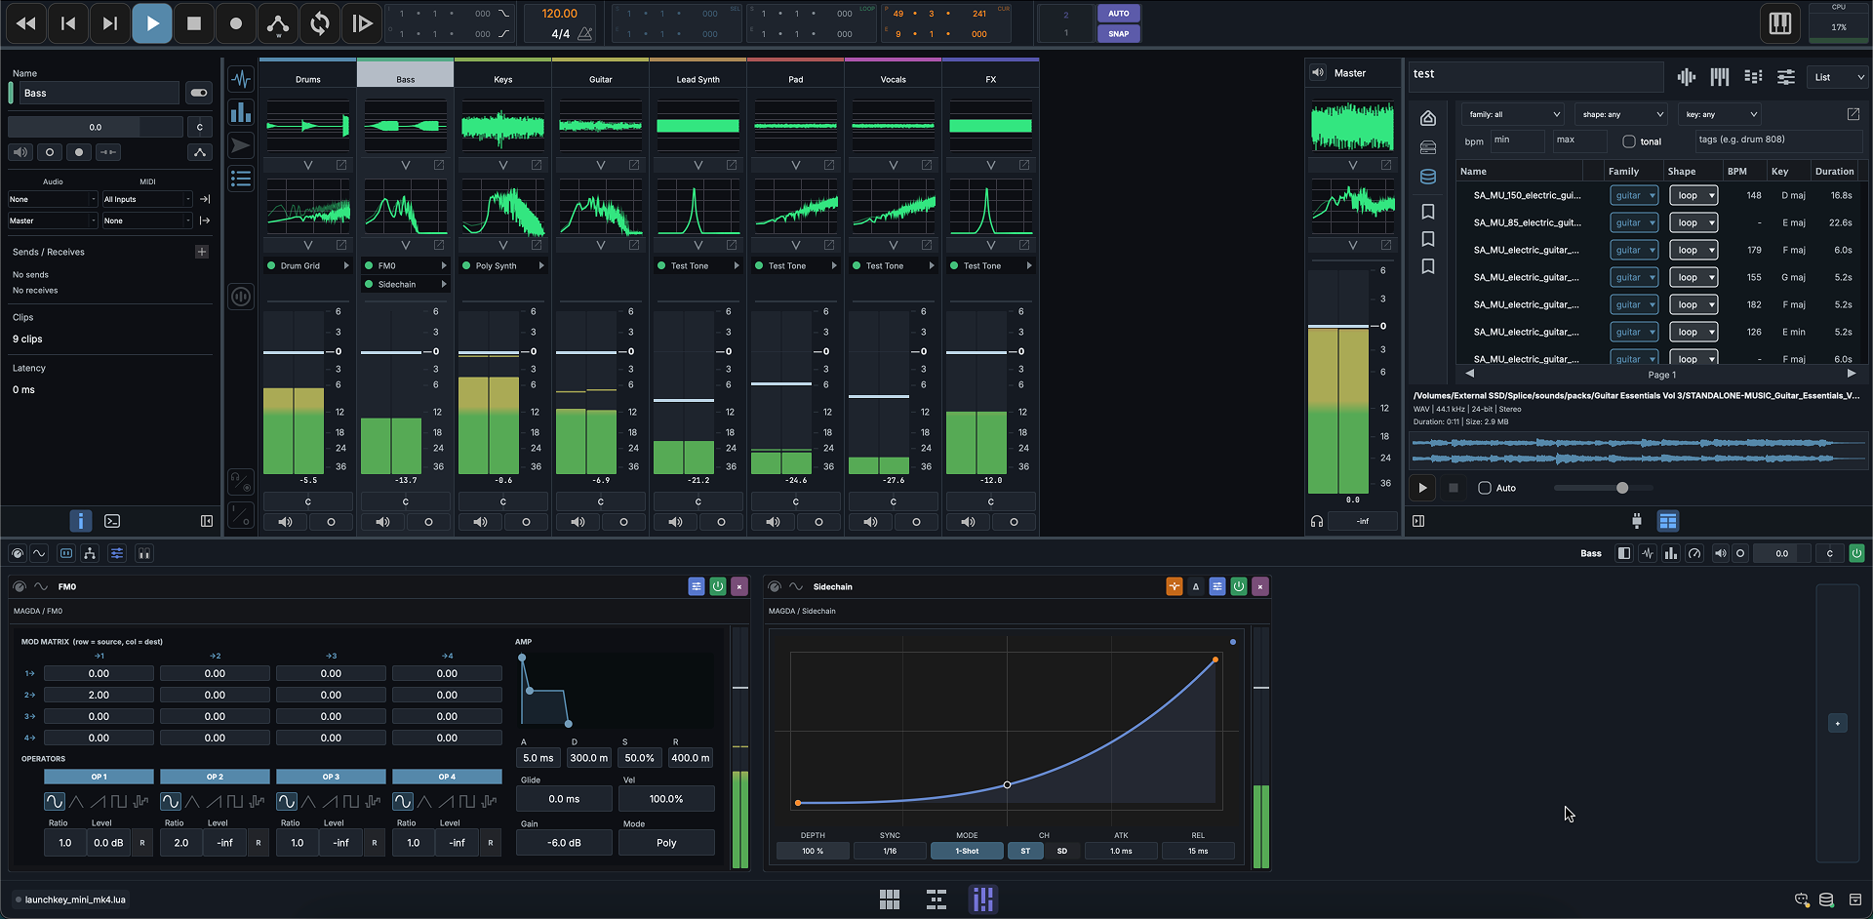Enable the tonal checkbox

1629,141
